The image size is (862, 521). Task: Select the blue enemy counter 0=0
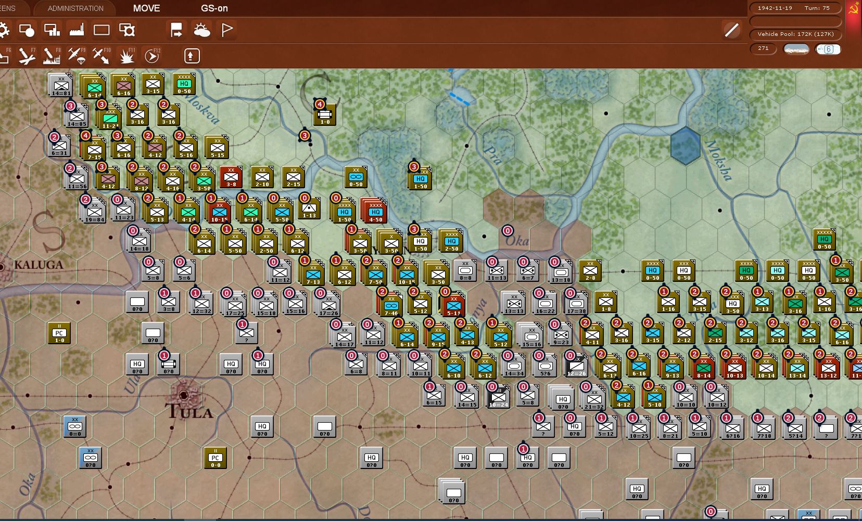[75, 426]
